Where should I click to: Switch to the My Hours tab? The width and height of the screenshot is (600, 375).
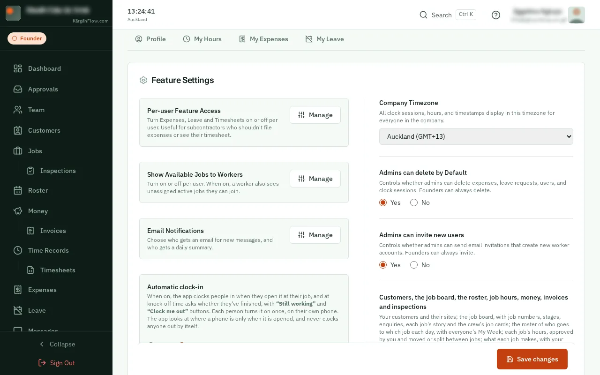pos(202,39)
